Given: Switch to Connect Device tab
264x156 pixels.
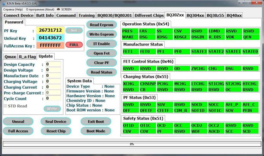Looking at the screenshot, I should pos(18,15).
